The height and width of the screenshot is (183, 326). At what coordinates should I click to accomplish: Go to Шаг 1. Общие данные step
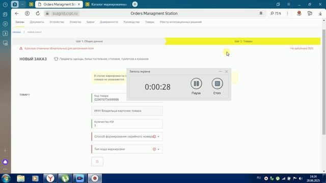coord(90,41)
